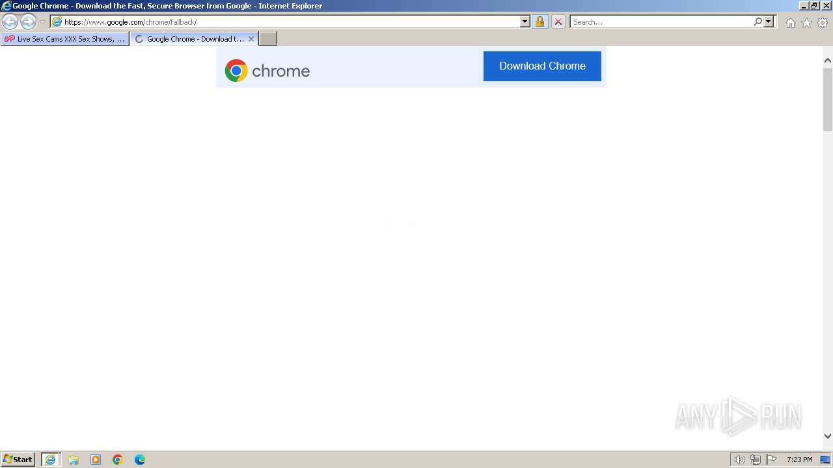The height and width of the screenshot is (468, 833).
Task: Click the security lock icon
Action: click(539, 21)
